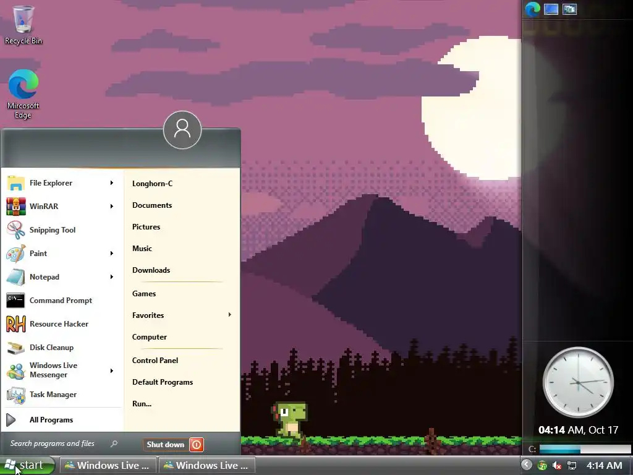Click the network tray icon

[572, 465]
